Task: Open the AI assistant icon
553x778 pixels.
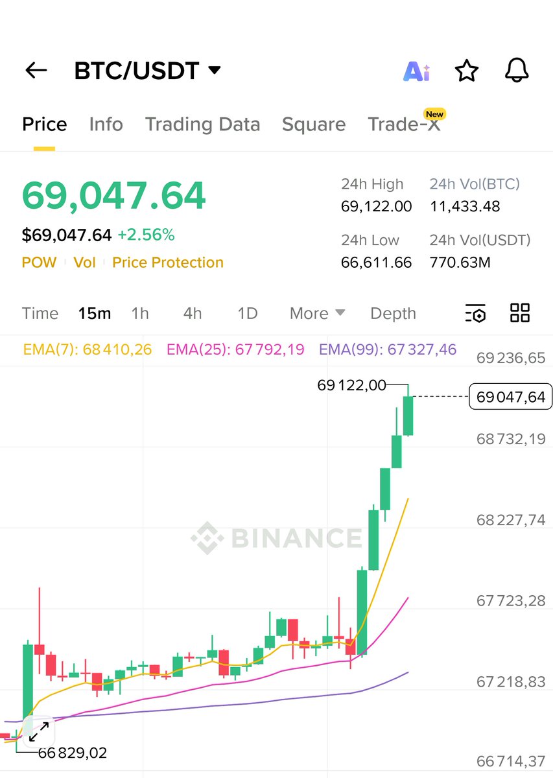Action: [416, 71]
